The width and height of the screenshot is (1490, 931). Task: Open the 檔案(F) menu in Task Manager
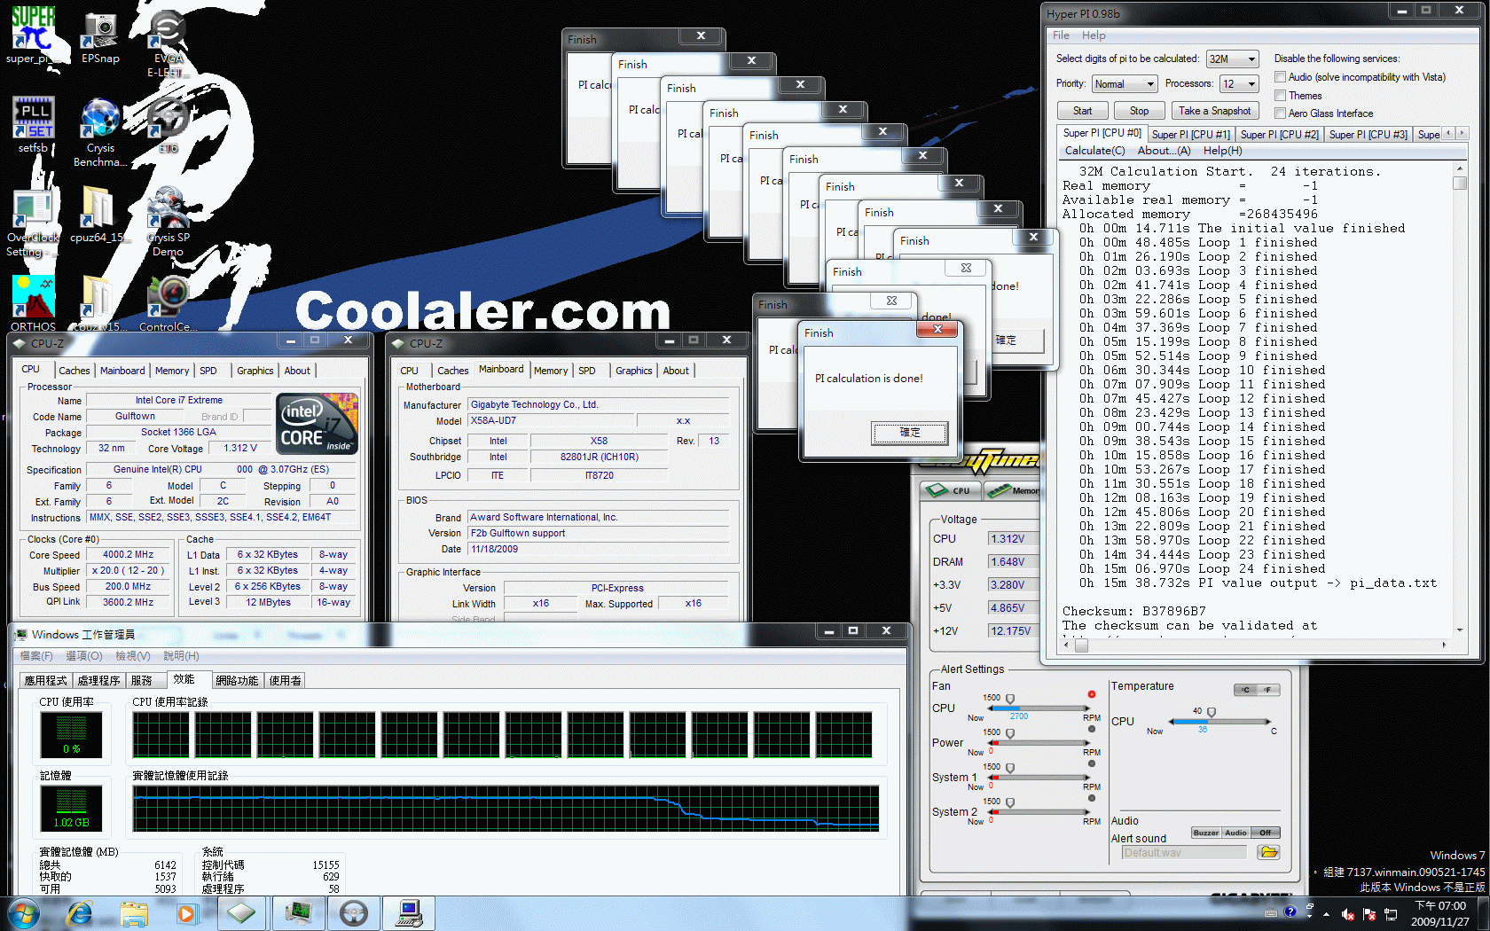(x=36, y=656)
